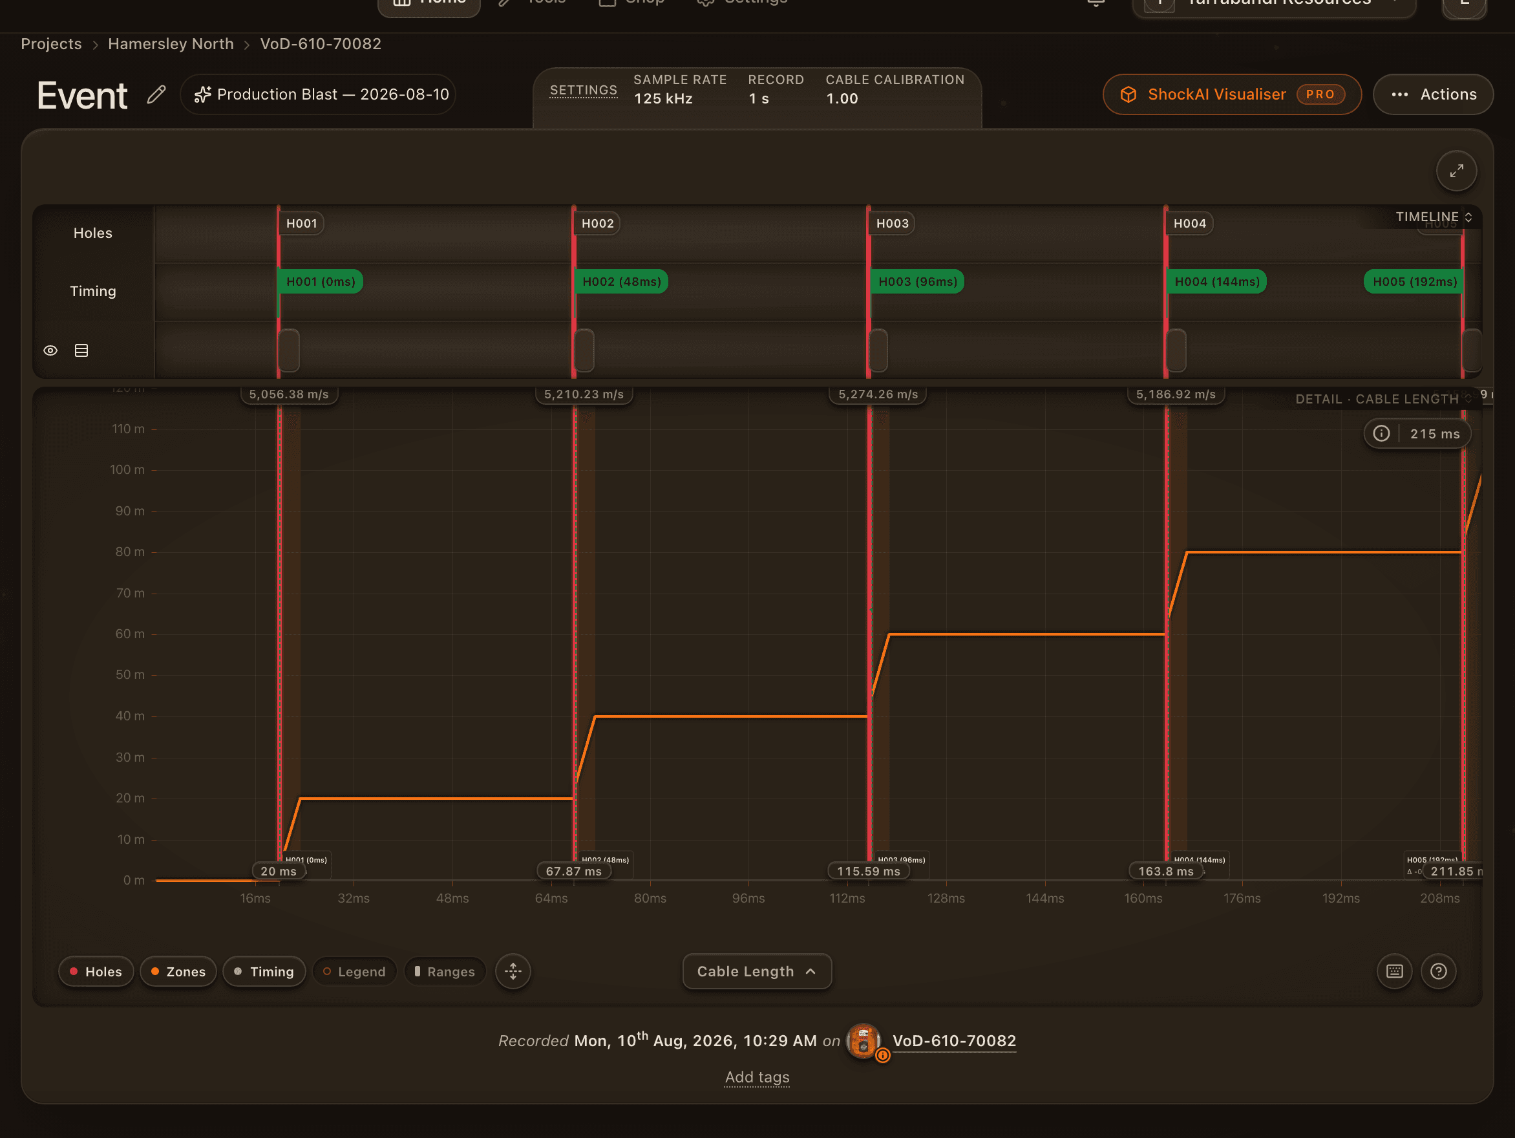Click the info icon next to 215 ms
Screen dimensions: 1515x1138
point(1381,434)
